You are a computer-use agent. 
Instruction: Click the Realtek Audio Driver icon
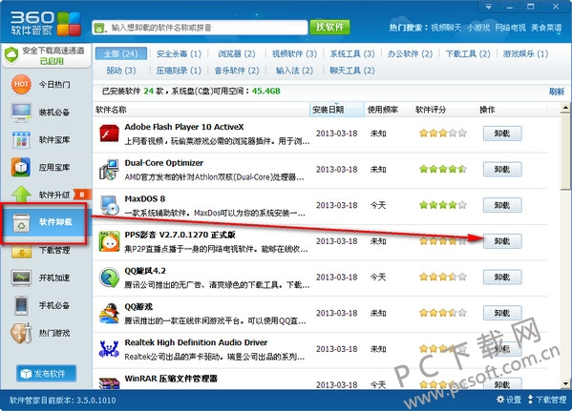pos(109,349)
